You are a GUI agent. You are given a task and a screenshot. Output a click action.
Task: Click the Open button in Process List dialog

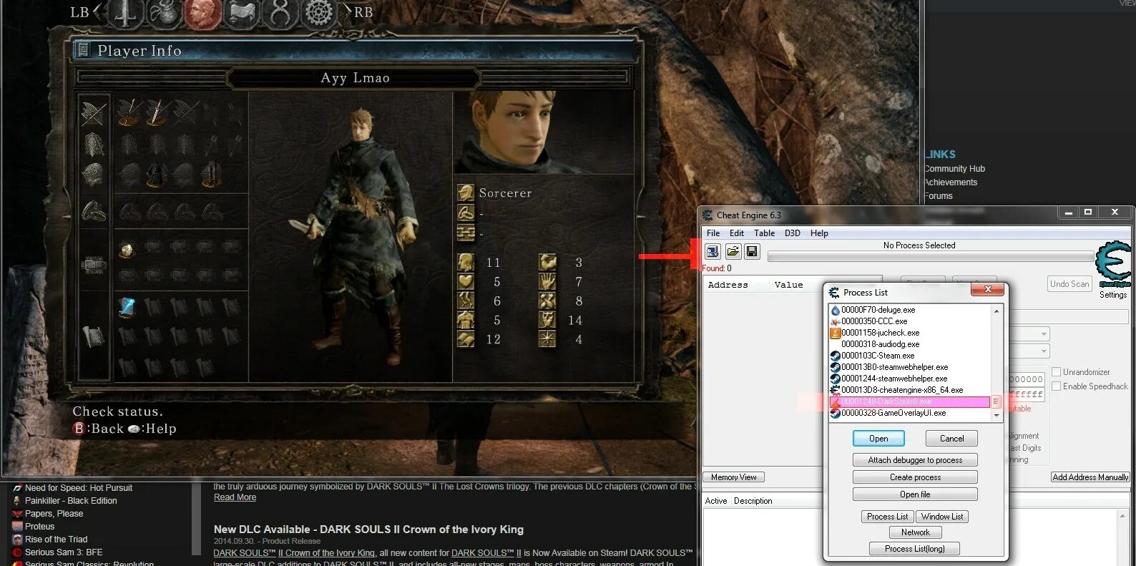(878, 439)
